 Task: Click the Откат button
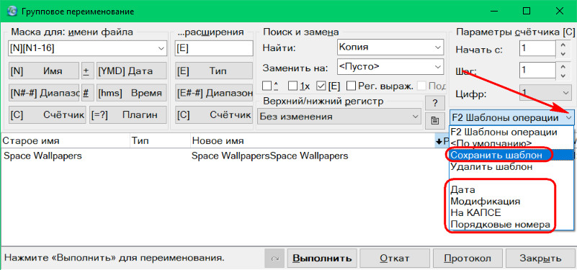pyautogui.click(x=395, y=258)
